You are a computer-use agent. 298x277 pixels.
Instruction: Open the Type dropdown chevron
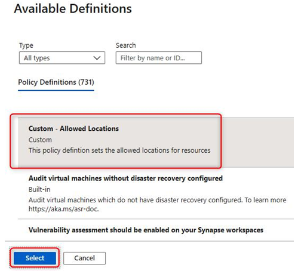97,58
